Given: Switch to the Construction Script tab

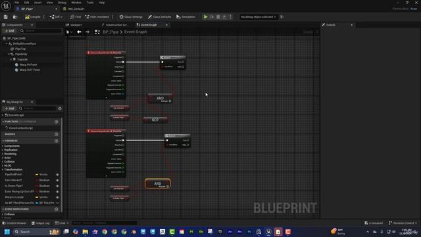Looking at the screenshot, I should click(x=117, y=25).
